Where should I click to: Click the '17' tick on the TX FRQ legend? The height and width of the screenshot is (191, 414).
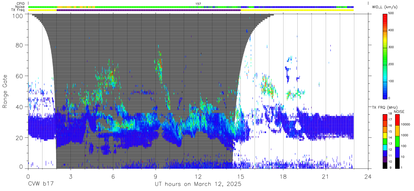(x=390, y=120)
